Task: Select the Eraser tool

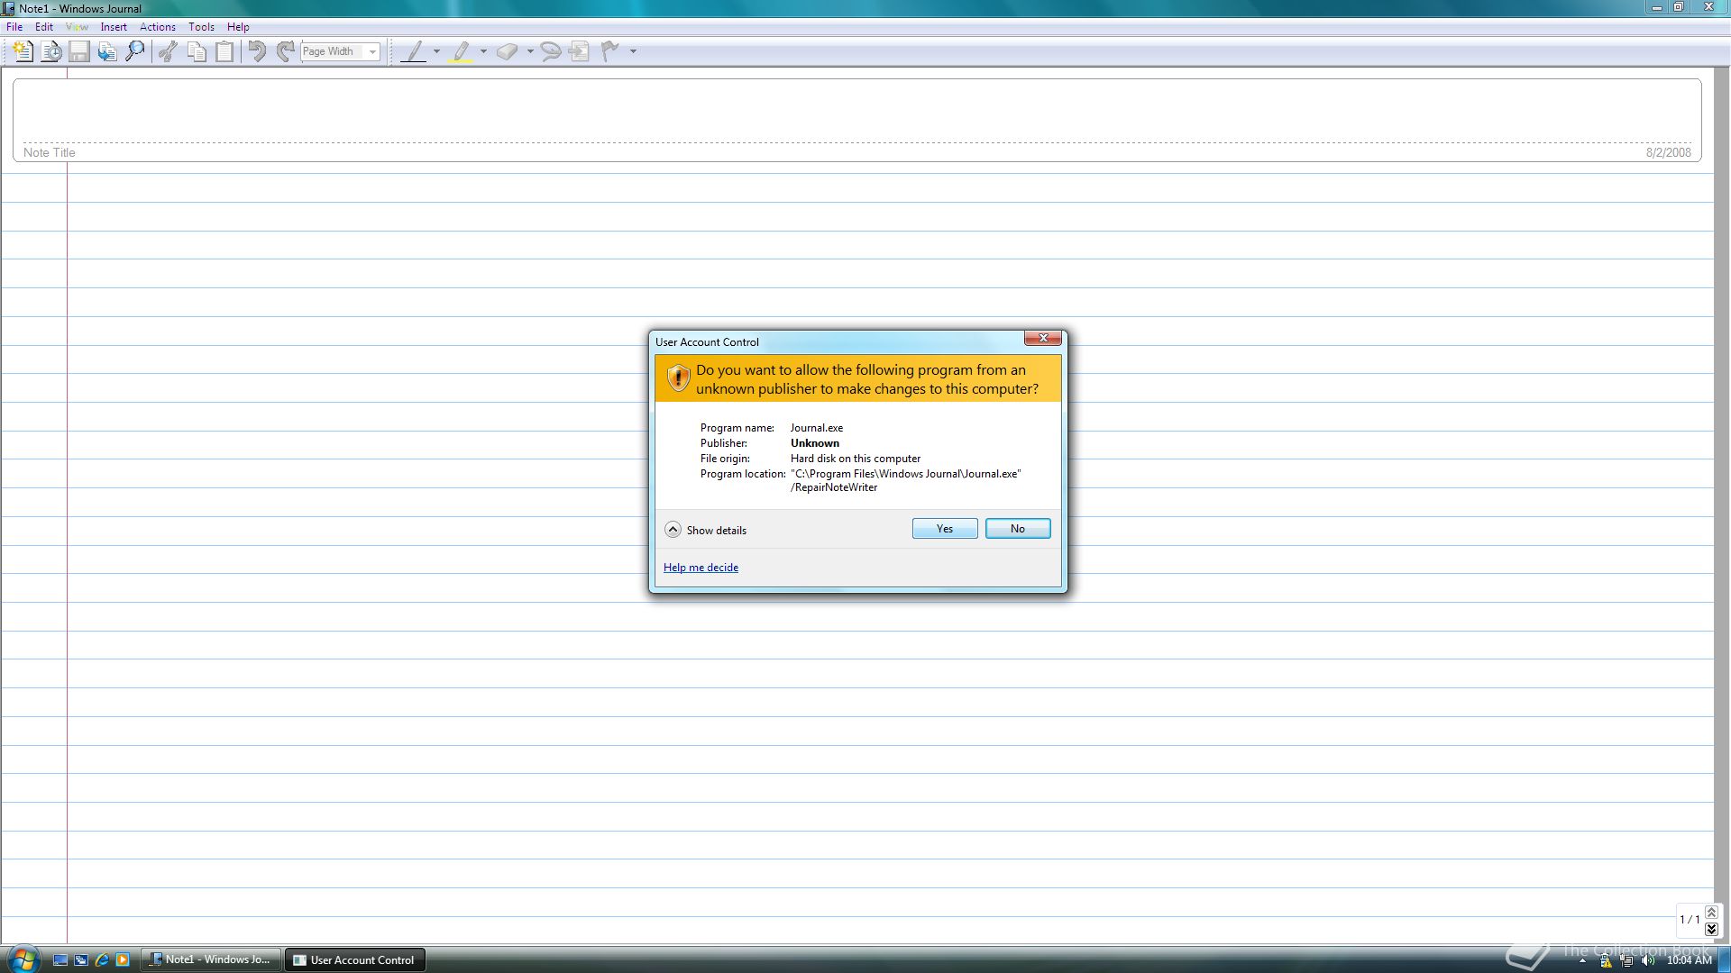Action: pyautogui.click(x=508, y=51)
